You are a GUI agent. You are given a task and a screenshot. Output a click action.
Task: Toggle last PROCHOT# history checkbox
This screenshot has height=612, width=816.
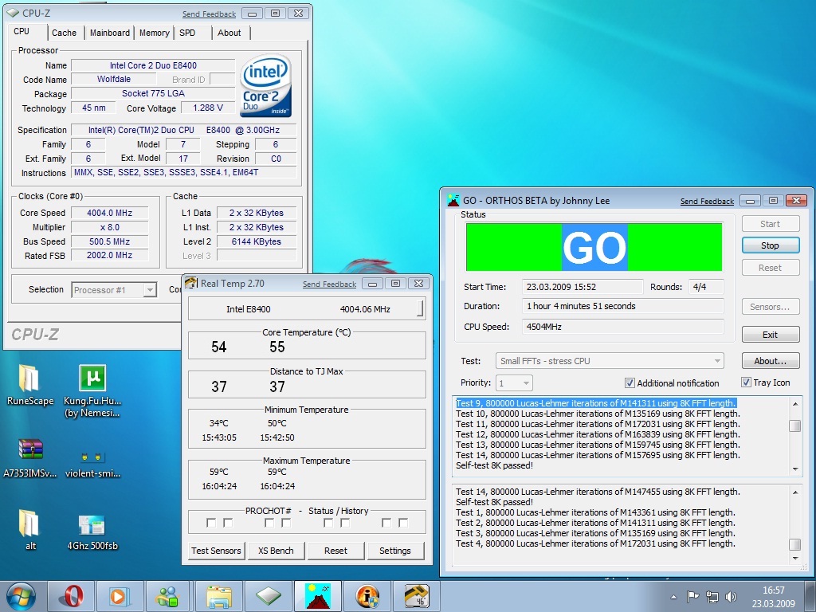coord(403,523)
